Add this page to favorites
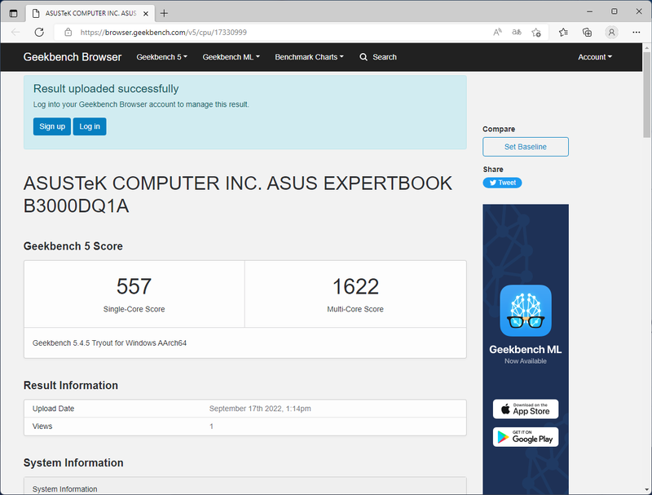This screenshot has width=652, height=495. tap(536, 30)
